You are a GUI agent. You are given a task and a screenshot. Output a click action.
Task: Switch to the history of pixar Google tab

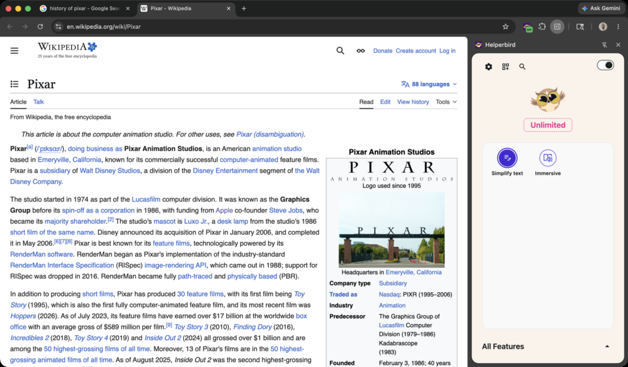[85, 9]
